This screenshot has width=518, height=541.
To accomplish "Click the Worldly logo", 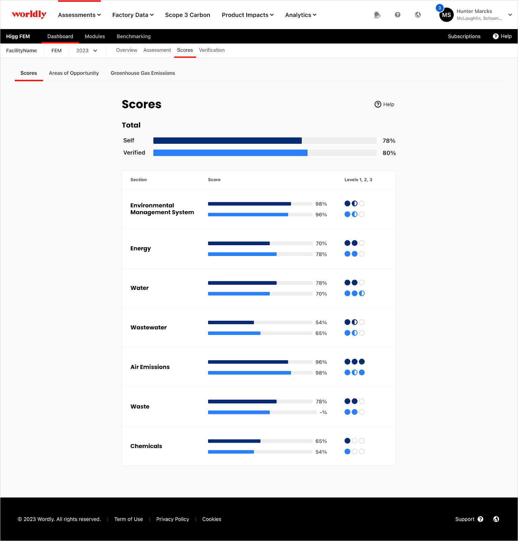I will click(29, 14).
